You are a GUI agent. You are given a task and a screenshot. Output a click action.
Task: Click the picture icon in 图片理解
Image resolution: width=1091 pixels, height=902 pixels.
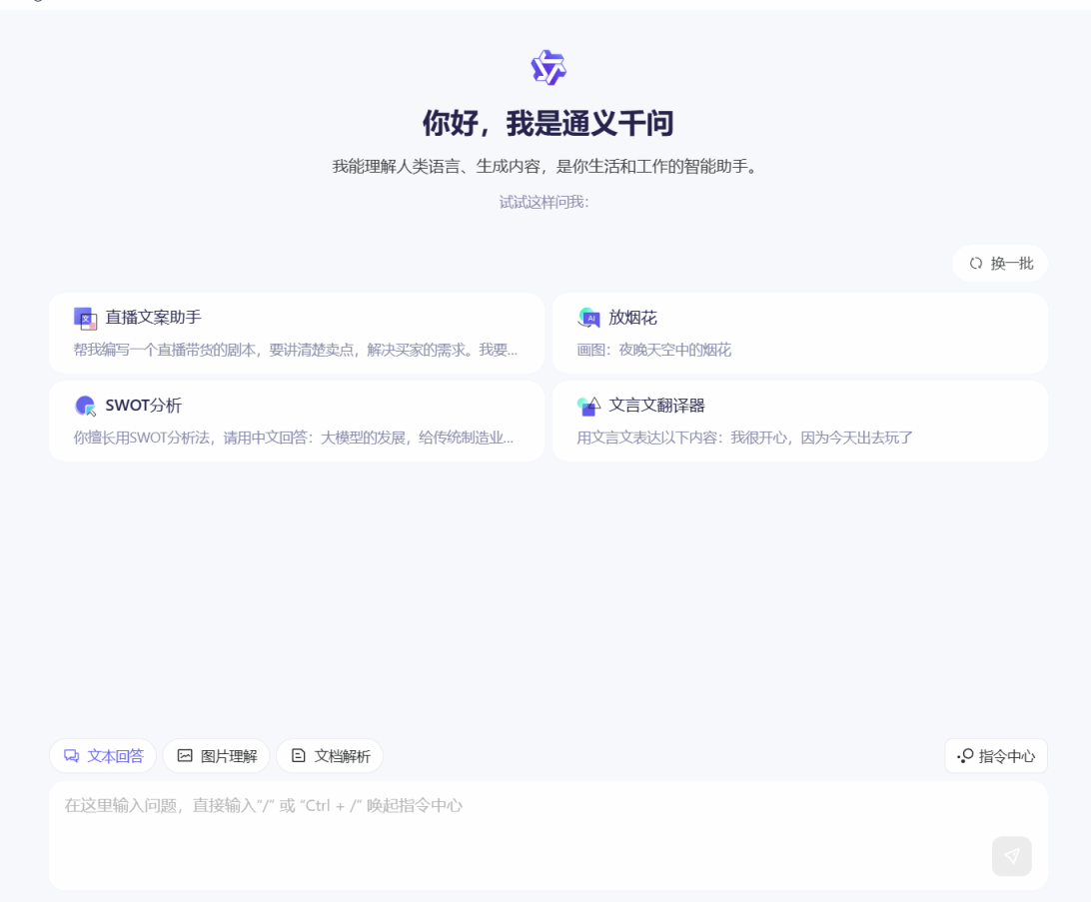(185, 756)
